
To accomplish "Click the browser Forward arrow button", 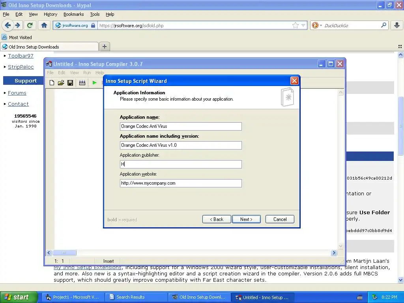I will (18, 25).
